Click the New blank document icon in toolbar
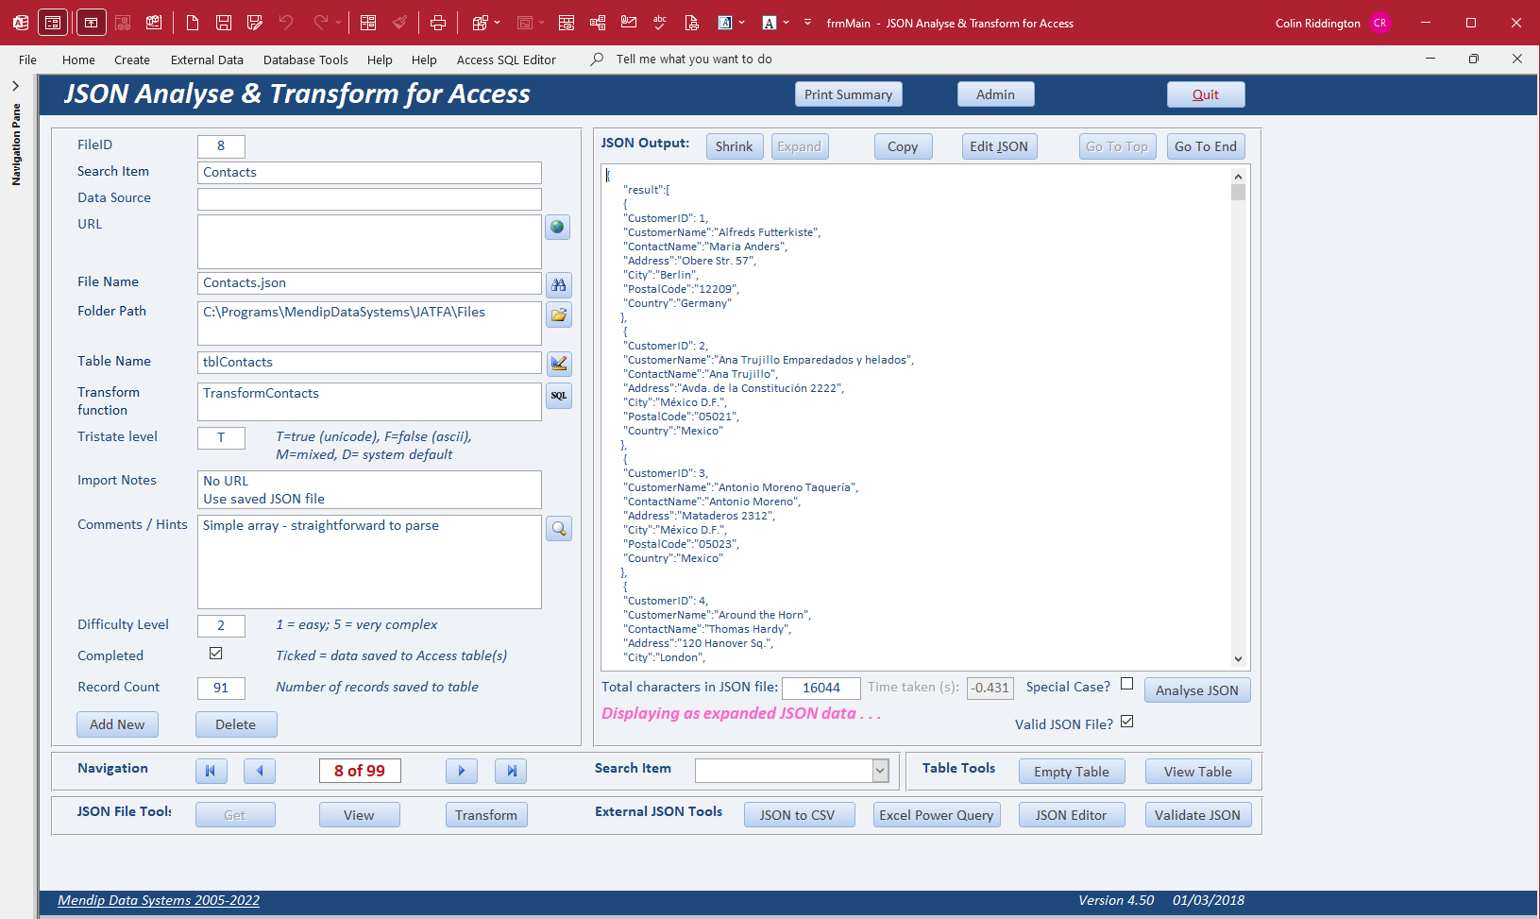This screenshot has width=1540, height=919. [x=193, y=23]
